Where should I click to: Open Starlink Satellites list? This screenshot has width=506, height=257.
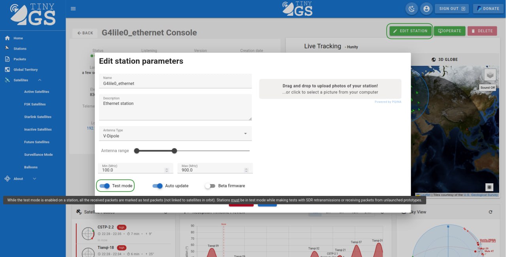[38, 117]
